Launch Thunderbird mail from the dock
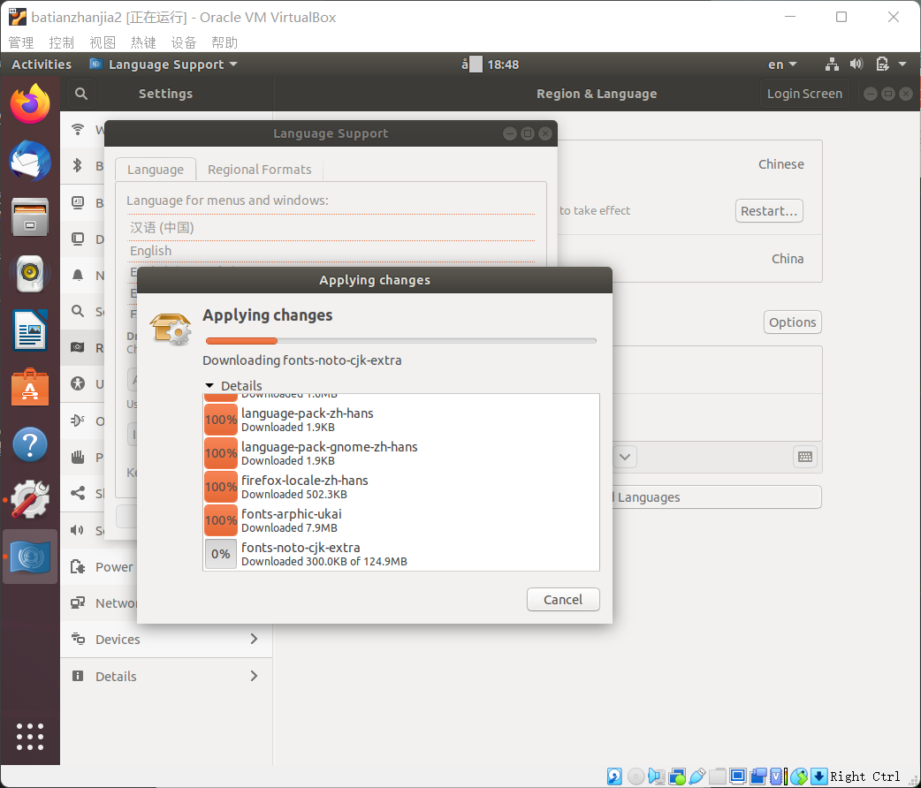 [x=30, y=160]
